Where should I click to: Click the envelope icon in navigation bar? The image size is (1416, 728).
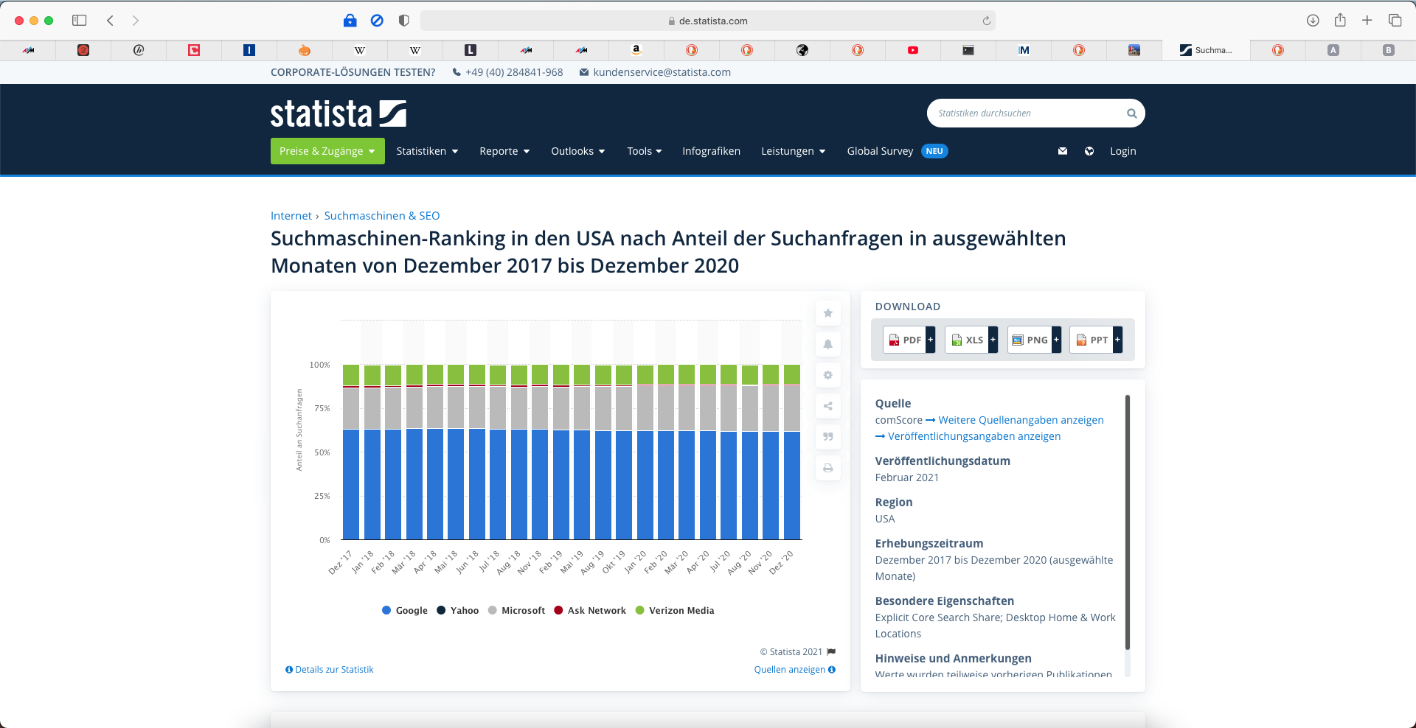click(x=1062, y=151)
